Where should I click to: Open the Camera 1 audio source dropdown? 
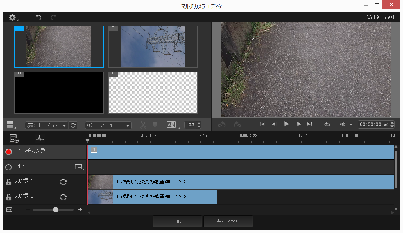click(108, 125)
